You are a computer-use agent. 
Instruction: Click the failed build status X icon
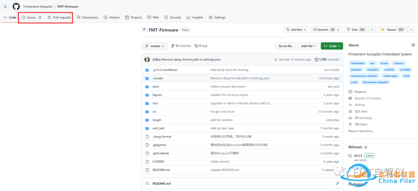pos(276,60)
